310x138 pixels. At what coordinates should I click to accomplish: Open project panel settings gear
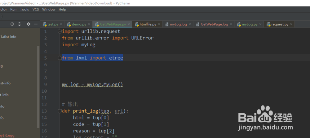point(29,24)
